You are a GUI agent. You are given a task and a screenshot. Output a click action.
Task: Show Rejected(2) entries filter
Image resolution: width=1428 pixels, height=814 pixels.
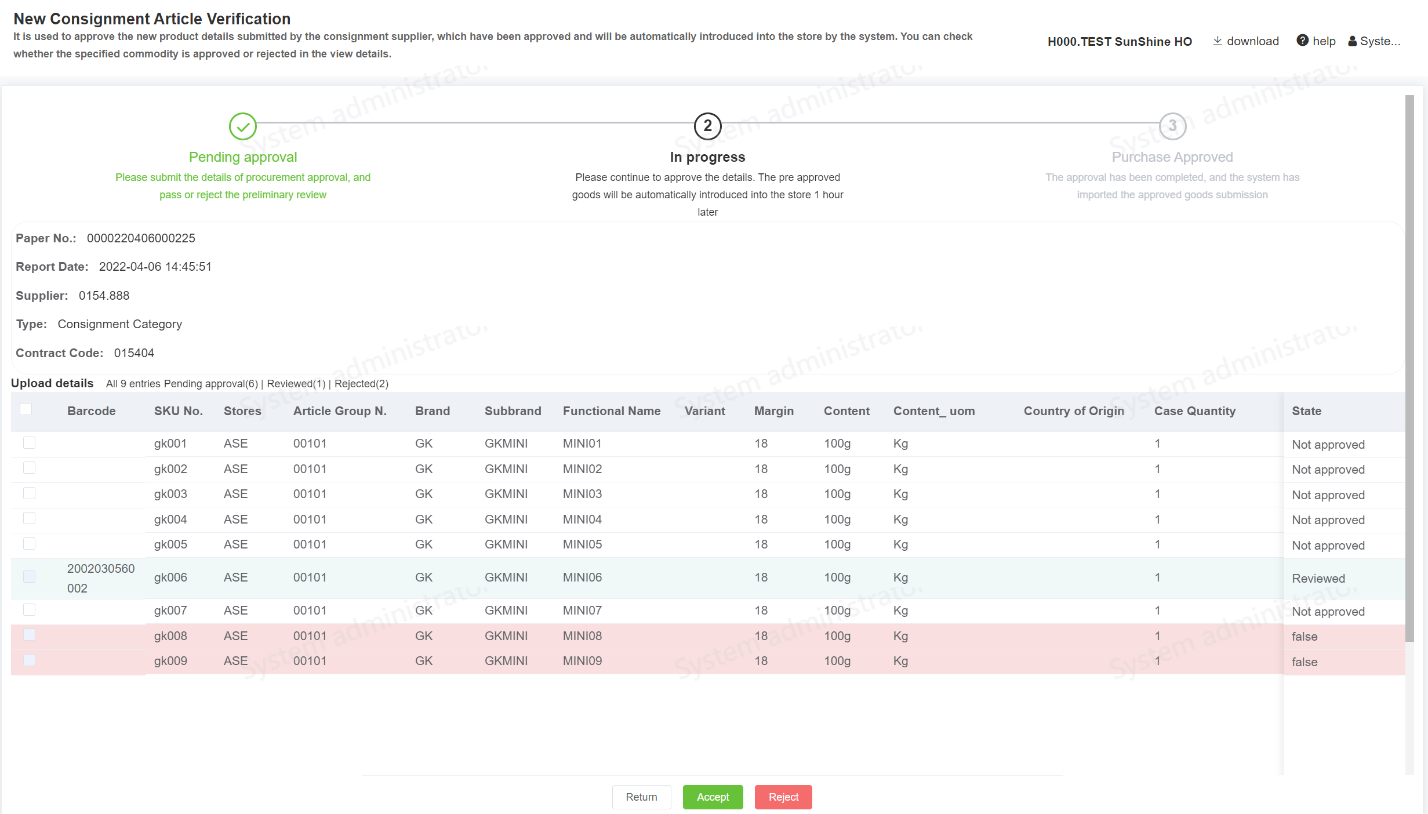[361, 384]
